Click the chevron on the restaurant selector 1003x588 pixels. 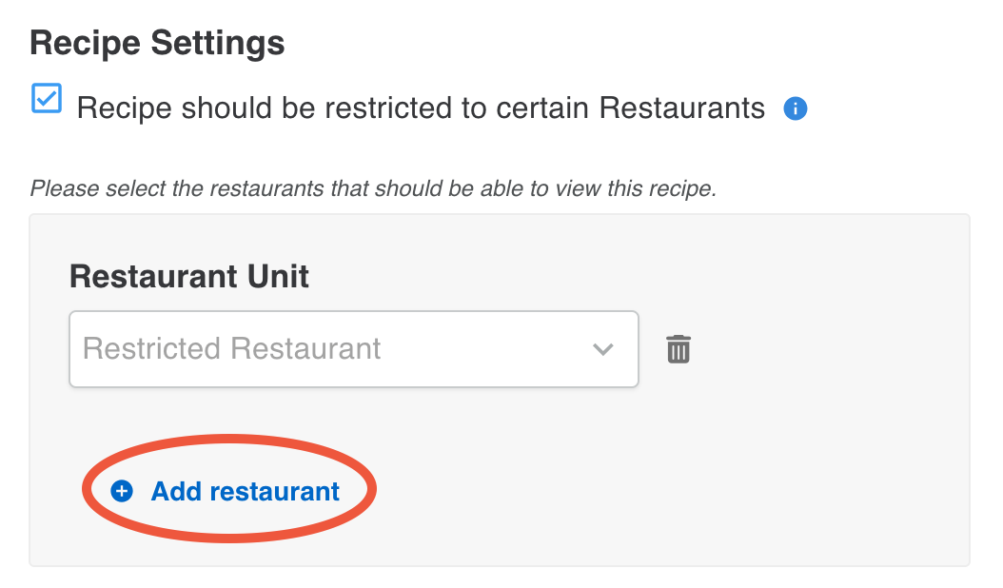coord(603,349)
